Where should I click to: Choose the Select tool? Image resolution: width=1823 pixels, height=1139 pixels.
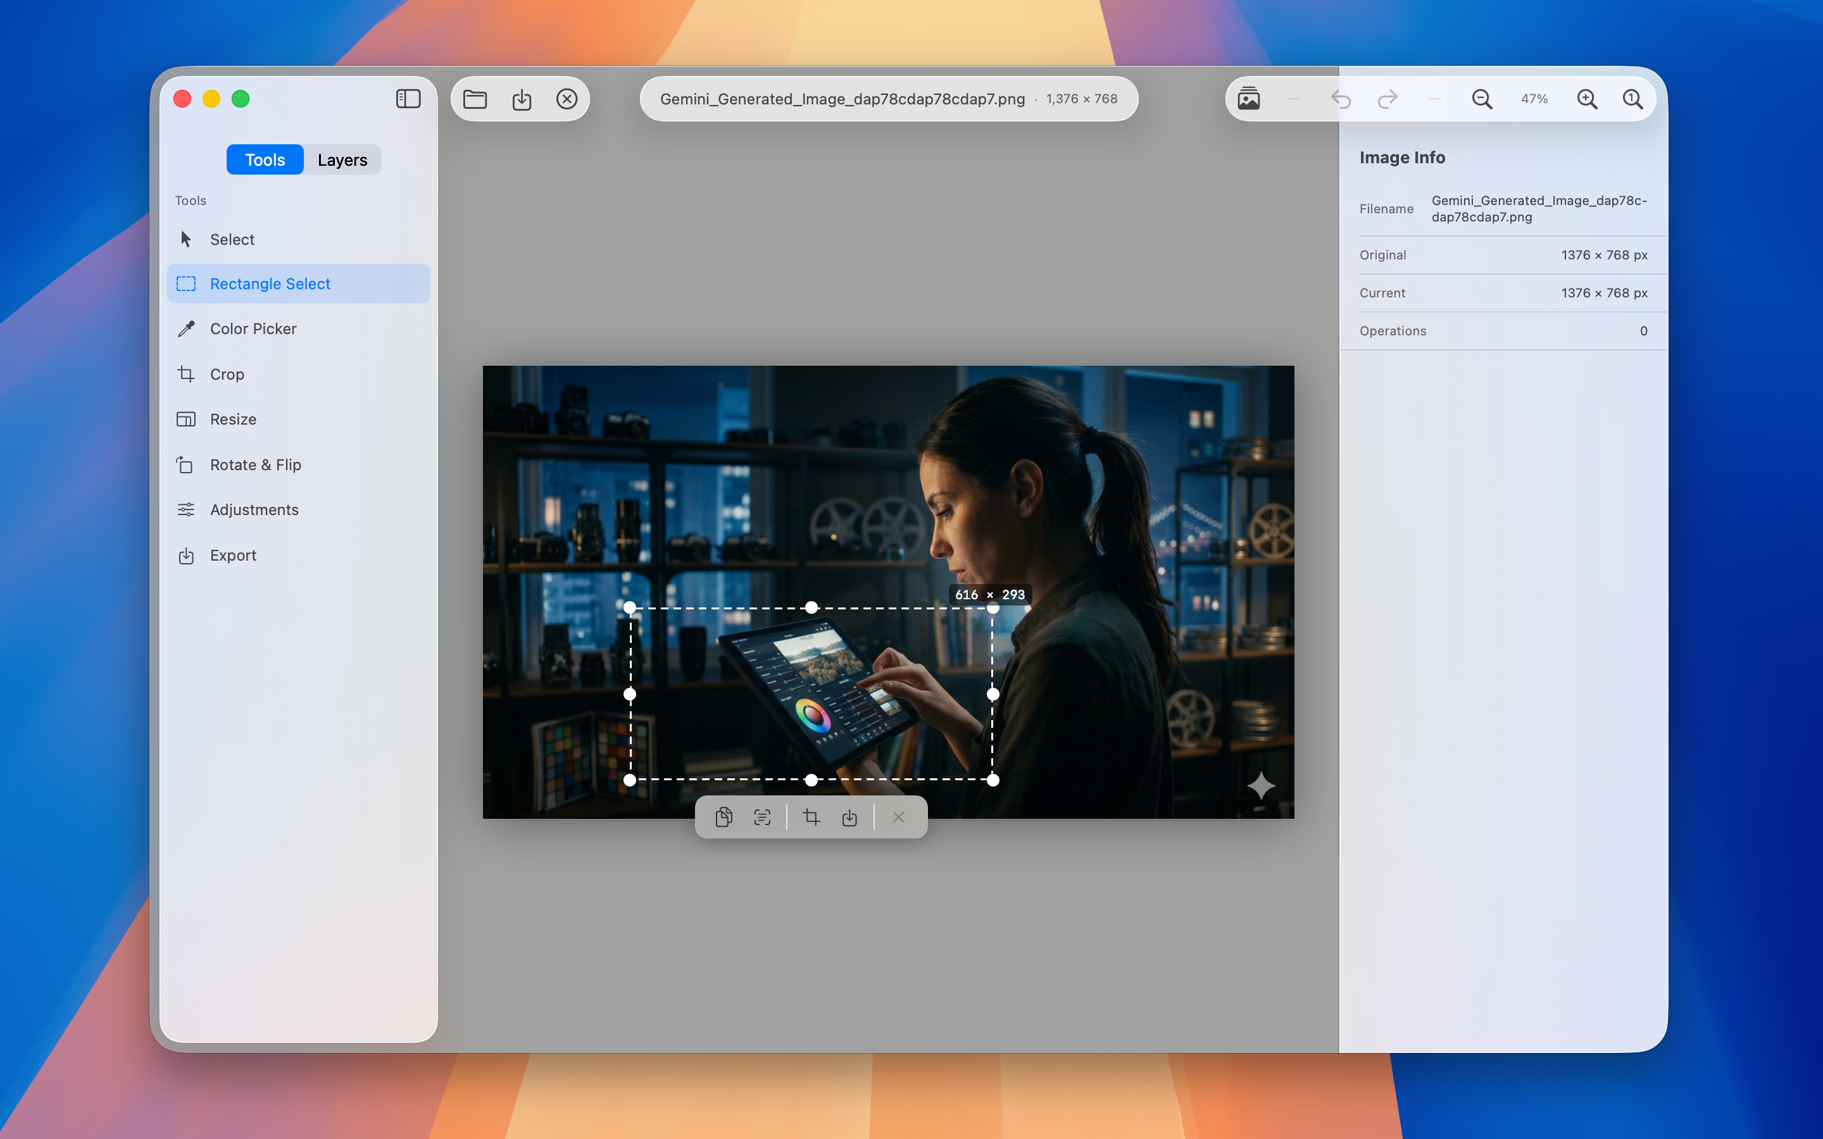click(x=298, y=239)
